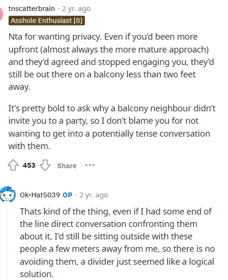The image size is (228, 280).
Task: Click the vote count 453
Action: coord(29,165)
